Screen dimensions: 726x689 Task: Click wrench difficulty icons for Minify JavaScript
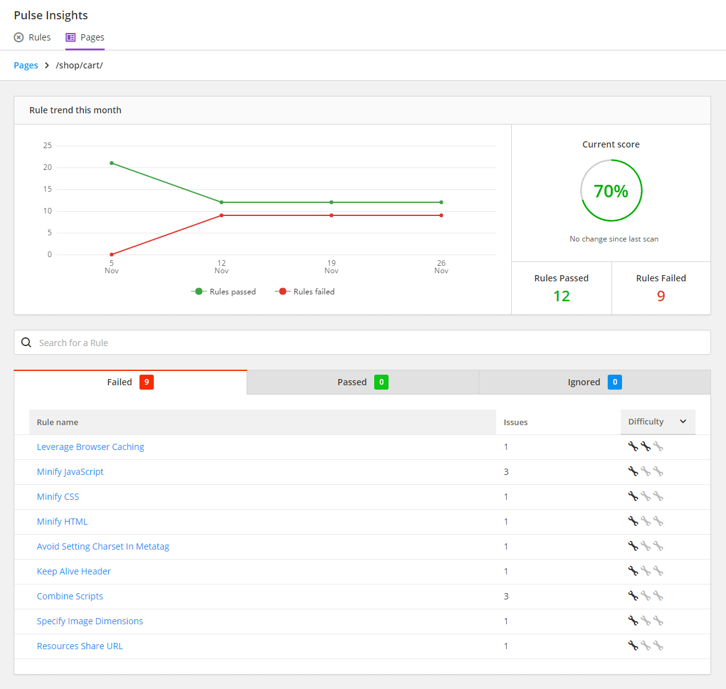[x=645, y=472]
